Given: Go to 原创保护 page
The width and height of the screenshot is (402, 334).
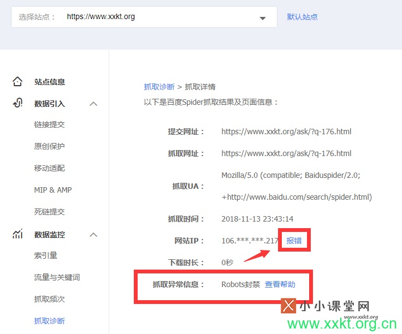Looking at the screenshot, I should click(x=49, y=146).
